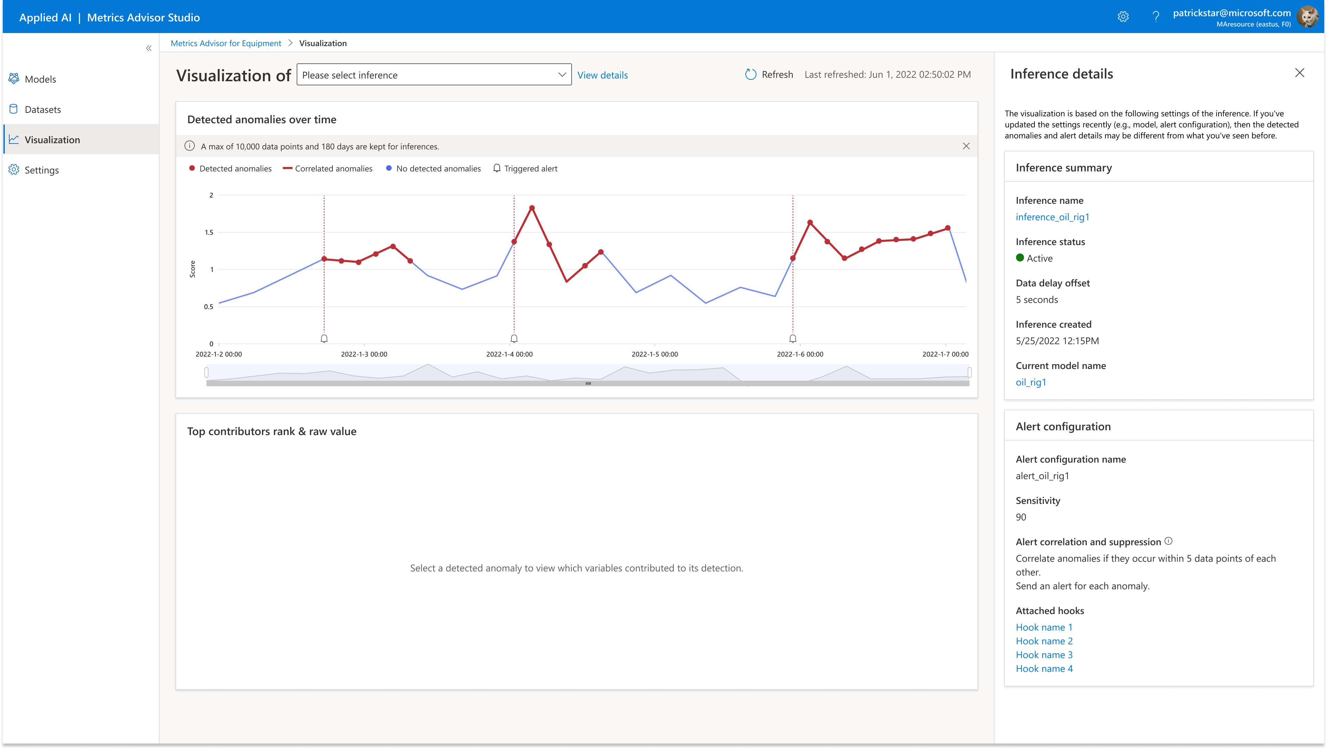The width and height of the screenshot is (1327, 749).
Task: Click Metrics Advisor for Equipment breadcrumb
Action: point(226,43)
